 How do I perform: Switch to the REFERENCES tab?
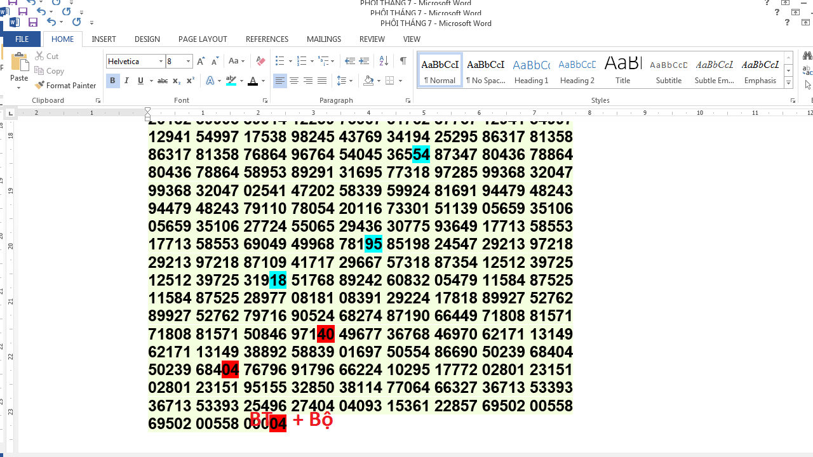[x=267, y=39]
